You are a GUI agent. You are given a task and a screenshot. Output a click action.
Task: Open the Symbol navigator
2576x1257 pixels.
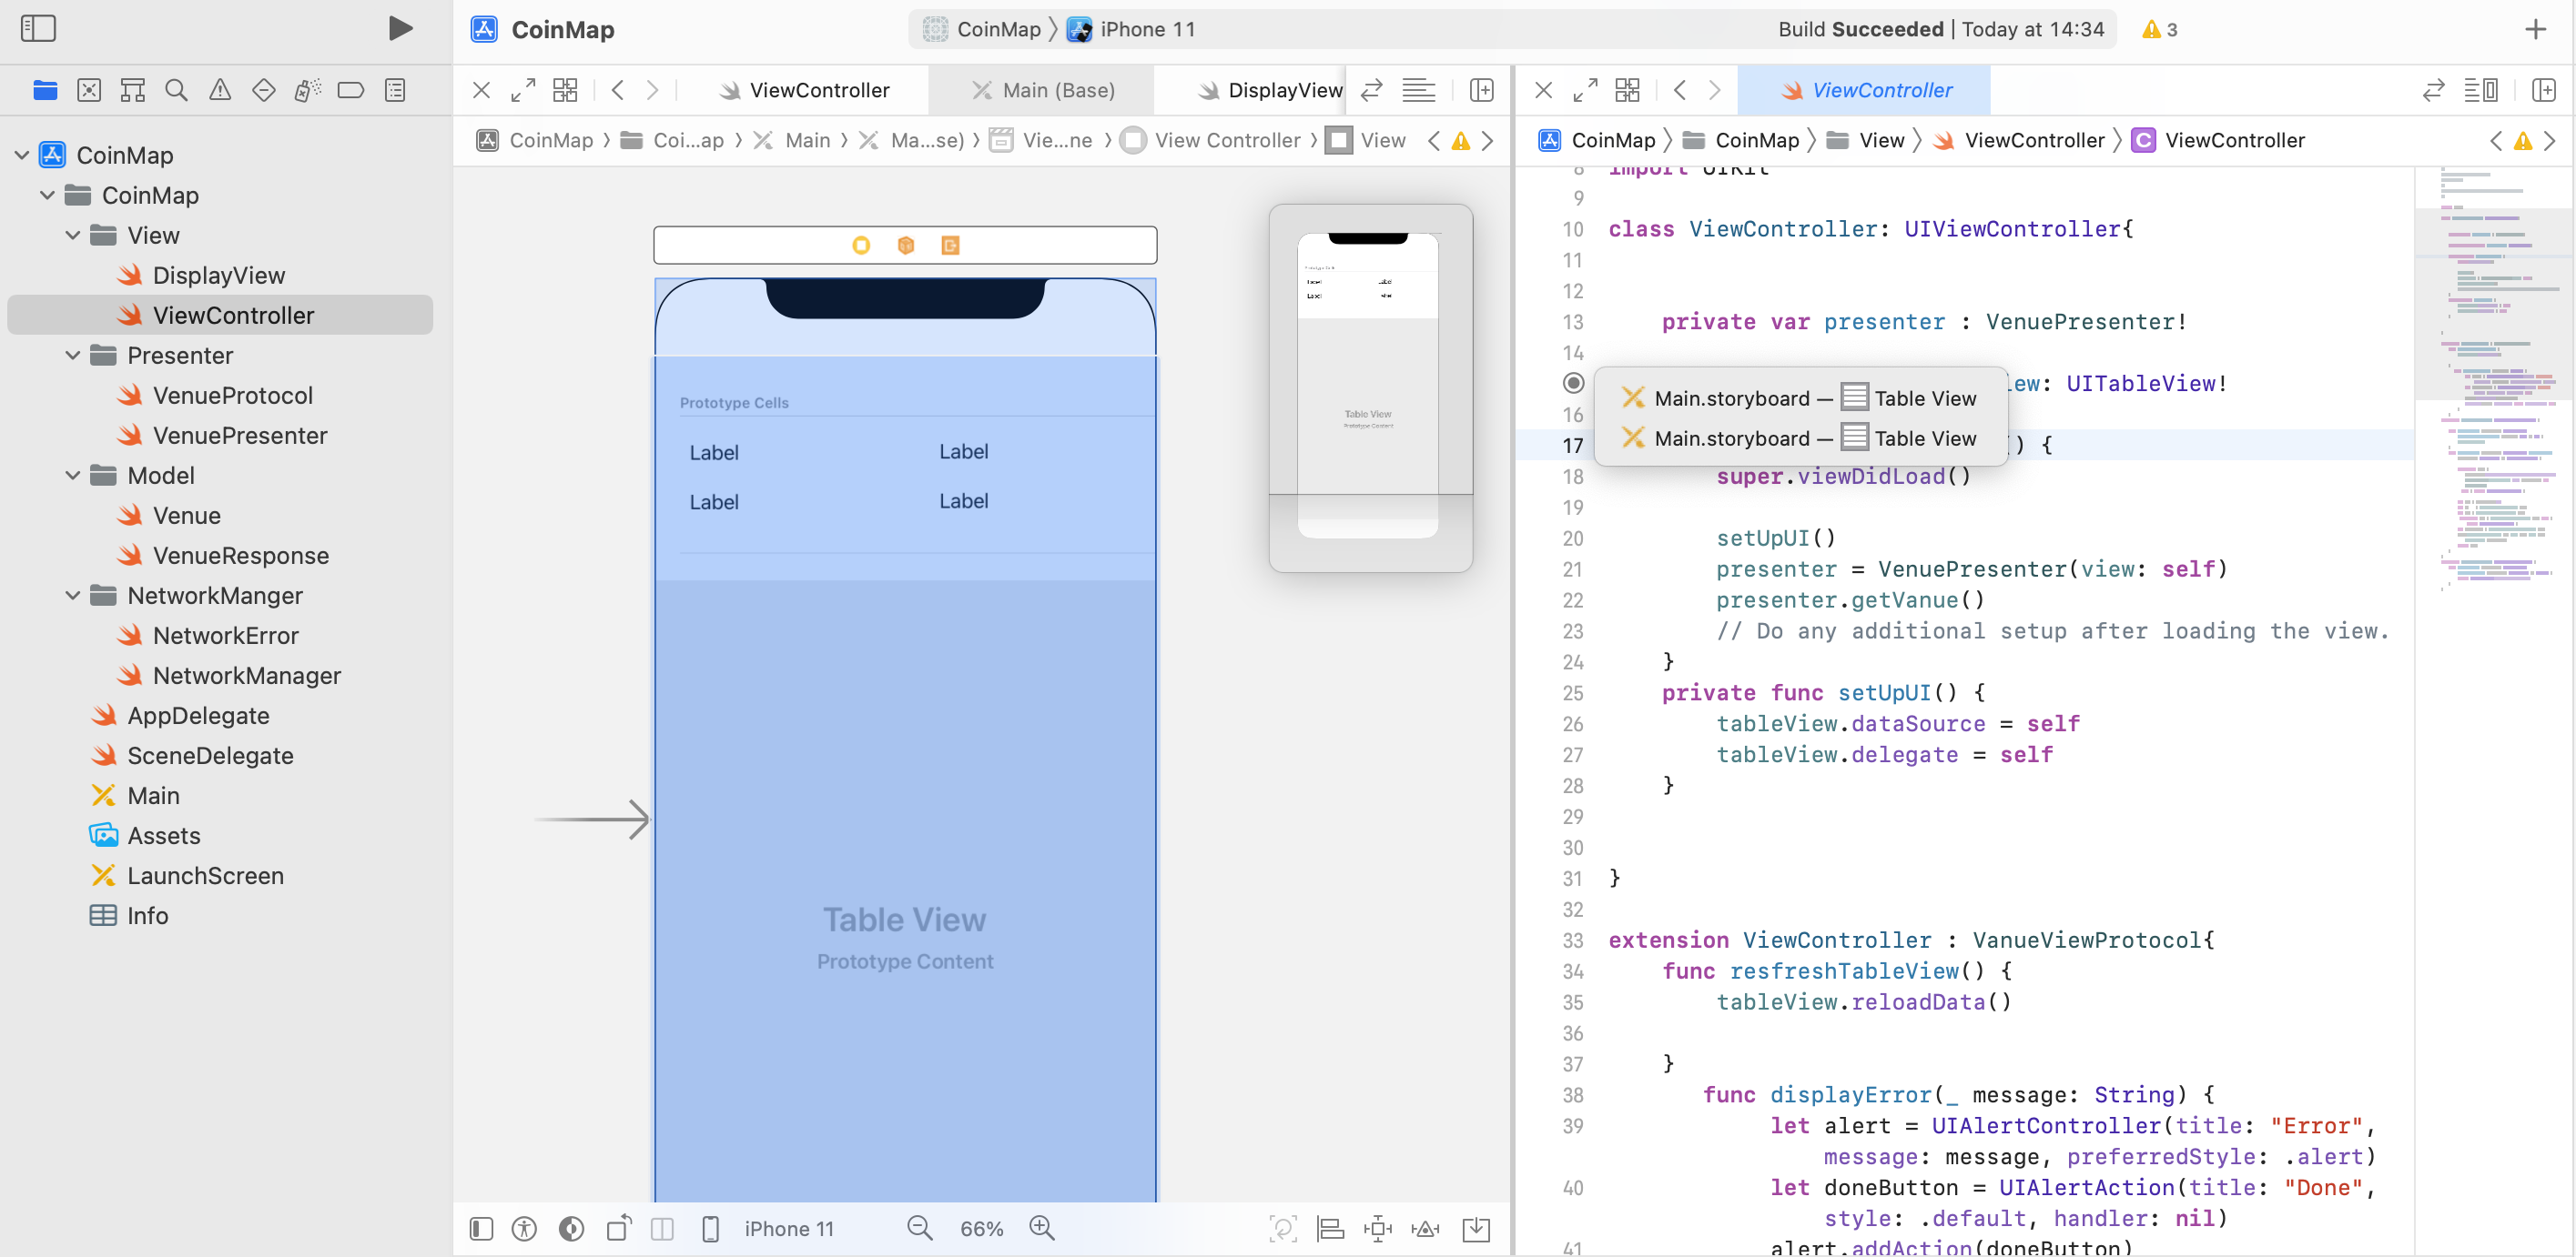132,90
